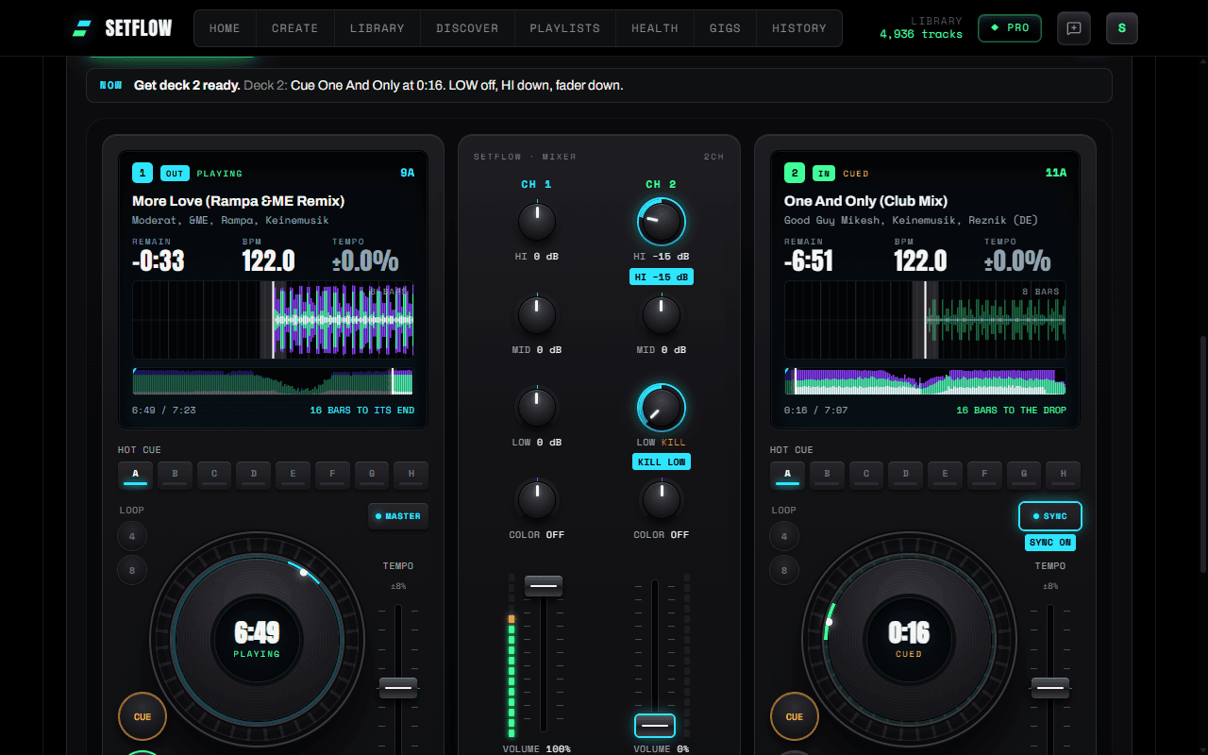Trigger hot cue B on deck 2
1208x755 pixels.
827,475
